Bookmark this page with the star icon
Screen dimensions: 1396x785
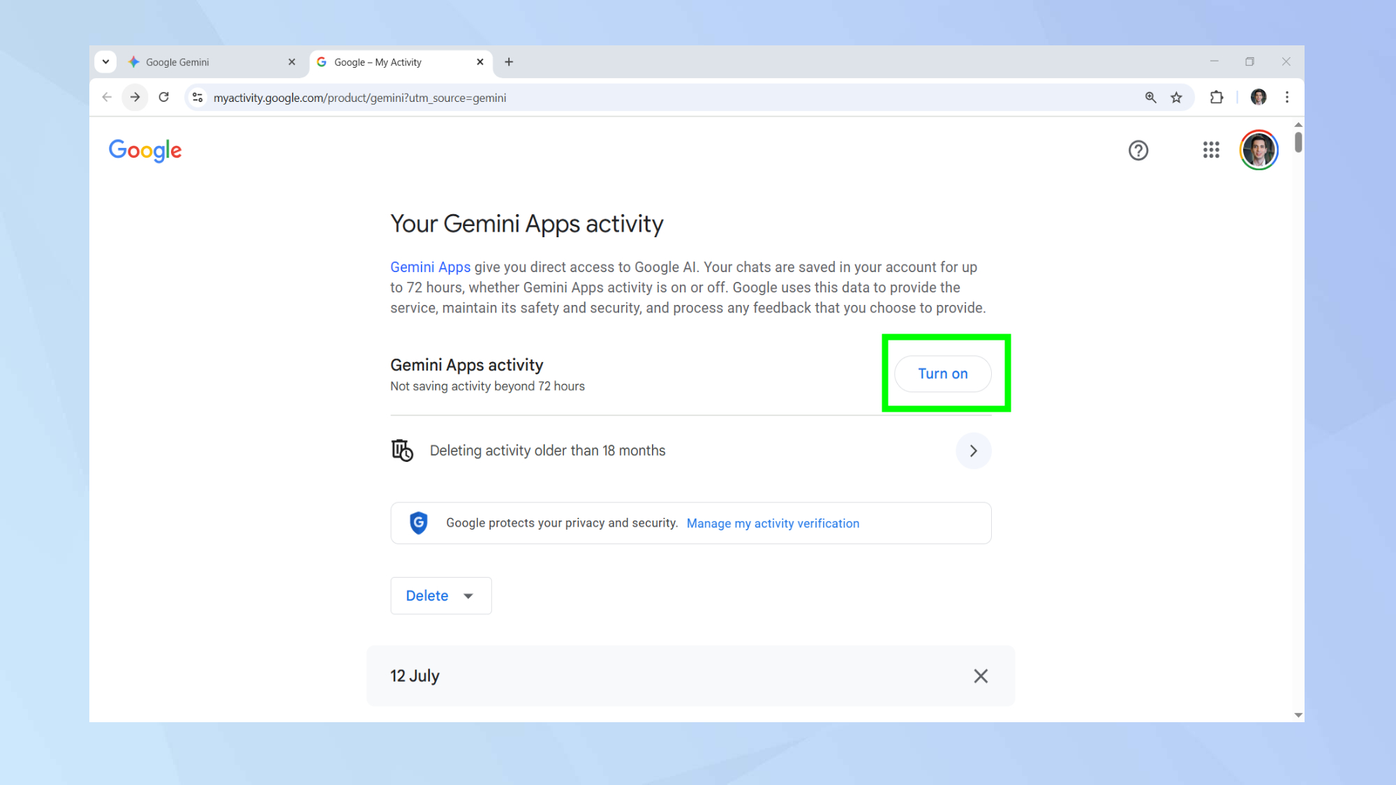(1176, 98)
